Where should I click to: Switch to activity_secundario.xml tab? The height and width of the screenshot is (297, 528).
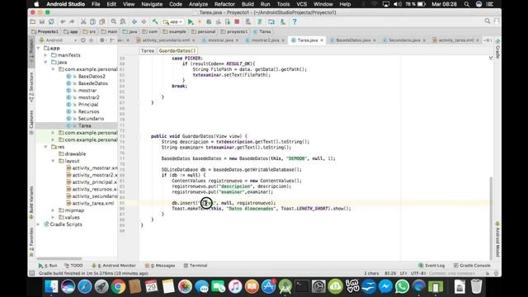point(166,40)
